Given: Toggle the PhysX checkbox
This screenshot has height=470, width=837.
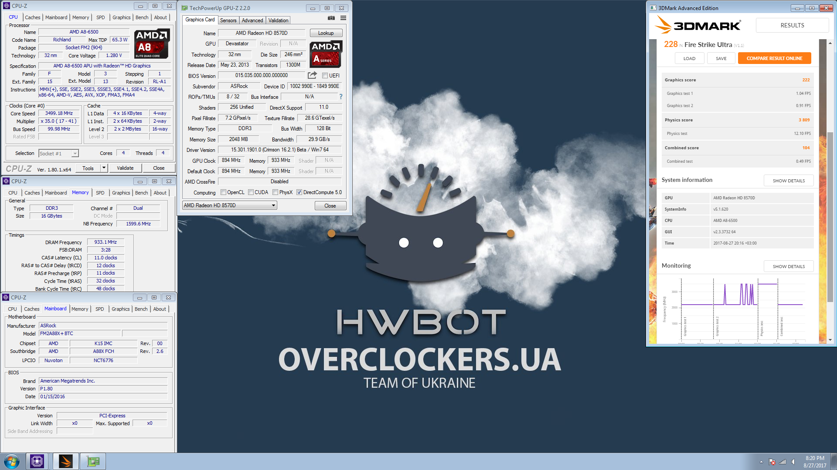Looking at the screenshot, I should point(275,192).
